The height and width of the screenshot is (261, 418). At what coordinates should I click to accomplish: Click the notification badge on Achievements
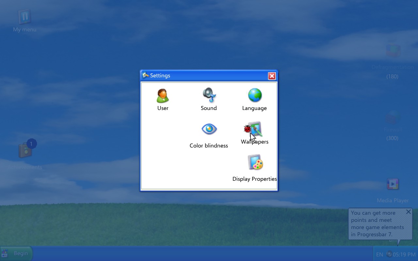click(31, 144)
